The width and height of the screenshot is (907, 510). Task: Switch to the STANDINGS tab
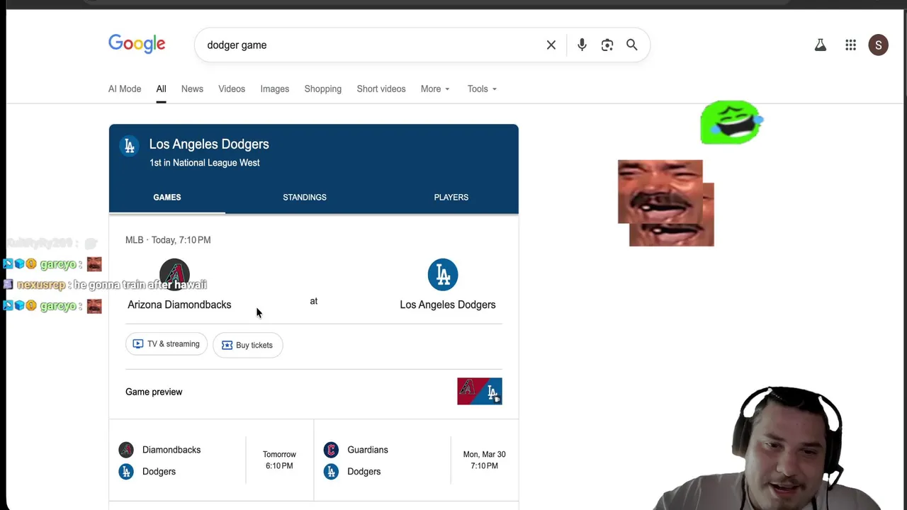point(305,197)
